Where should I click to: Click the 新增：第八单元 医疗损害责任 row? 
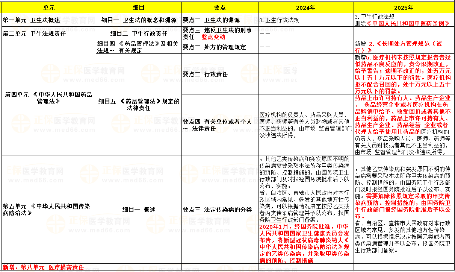click(44, 267)
